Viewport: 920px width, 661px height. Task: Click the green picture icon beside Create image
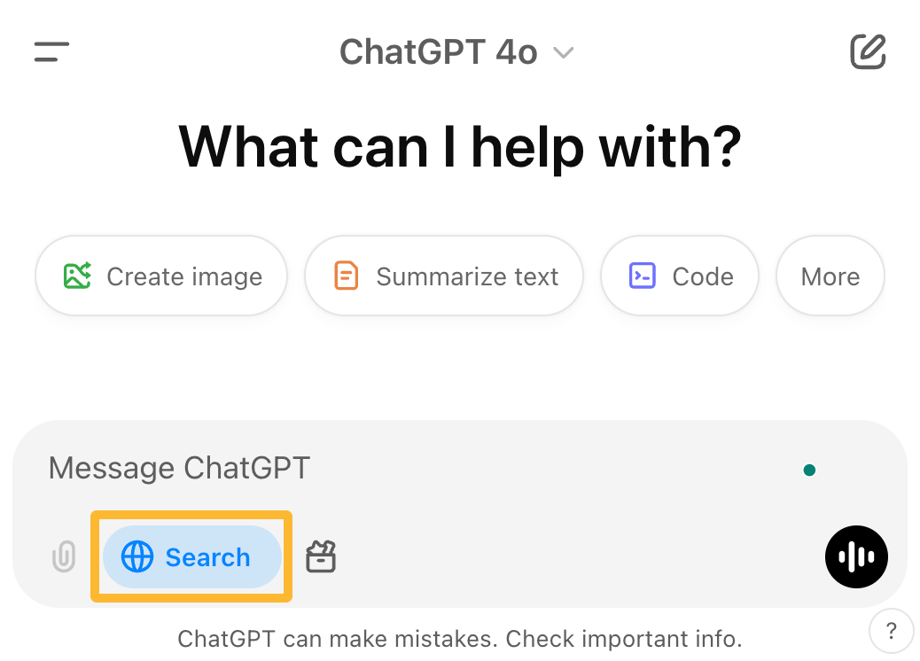point(78,276)
